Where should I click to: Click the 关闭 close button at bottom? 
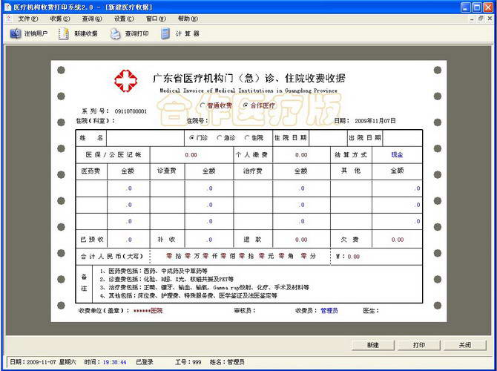(x=464, y=345)
